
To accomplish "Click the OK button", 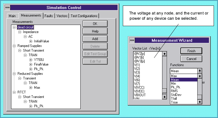I will pyautogui.click(x=95, y=23).
